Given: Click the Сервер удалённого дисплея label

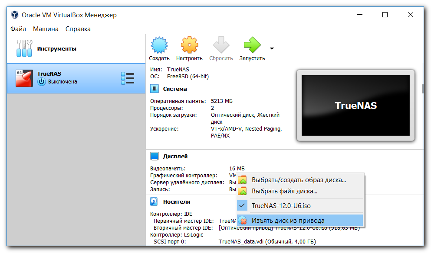Looking at the screenshot, I should (x=187, y=183).
